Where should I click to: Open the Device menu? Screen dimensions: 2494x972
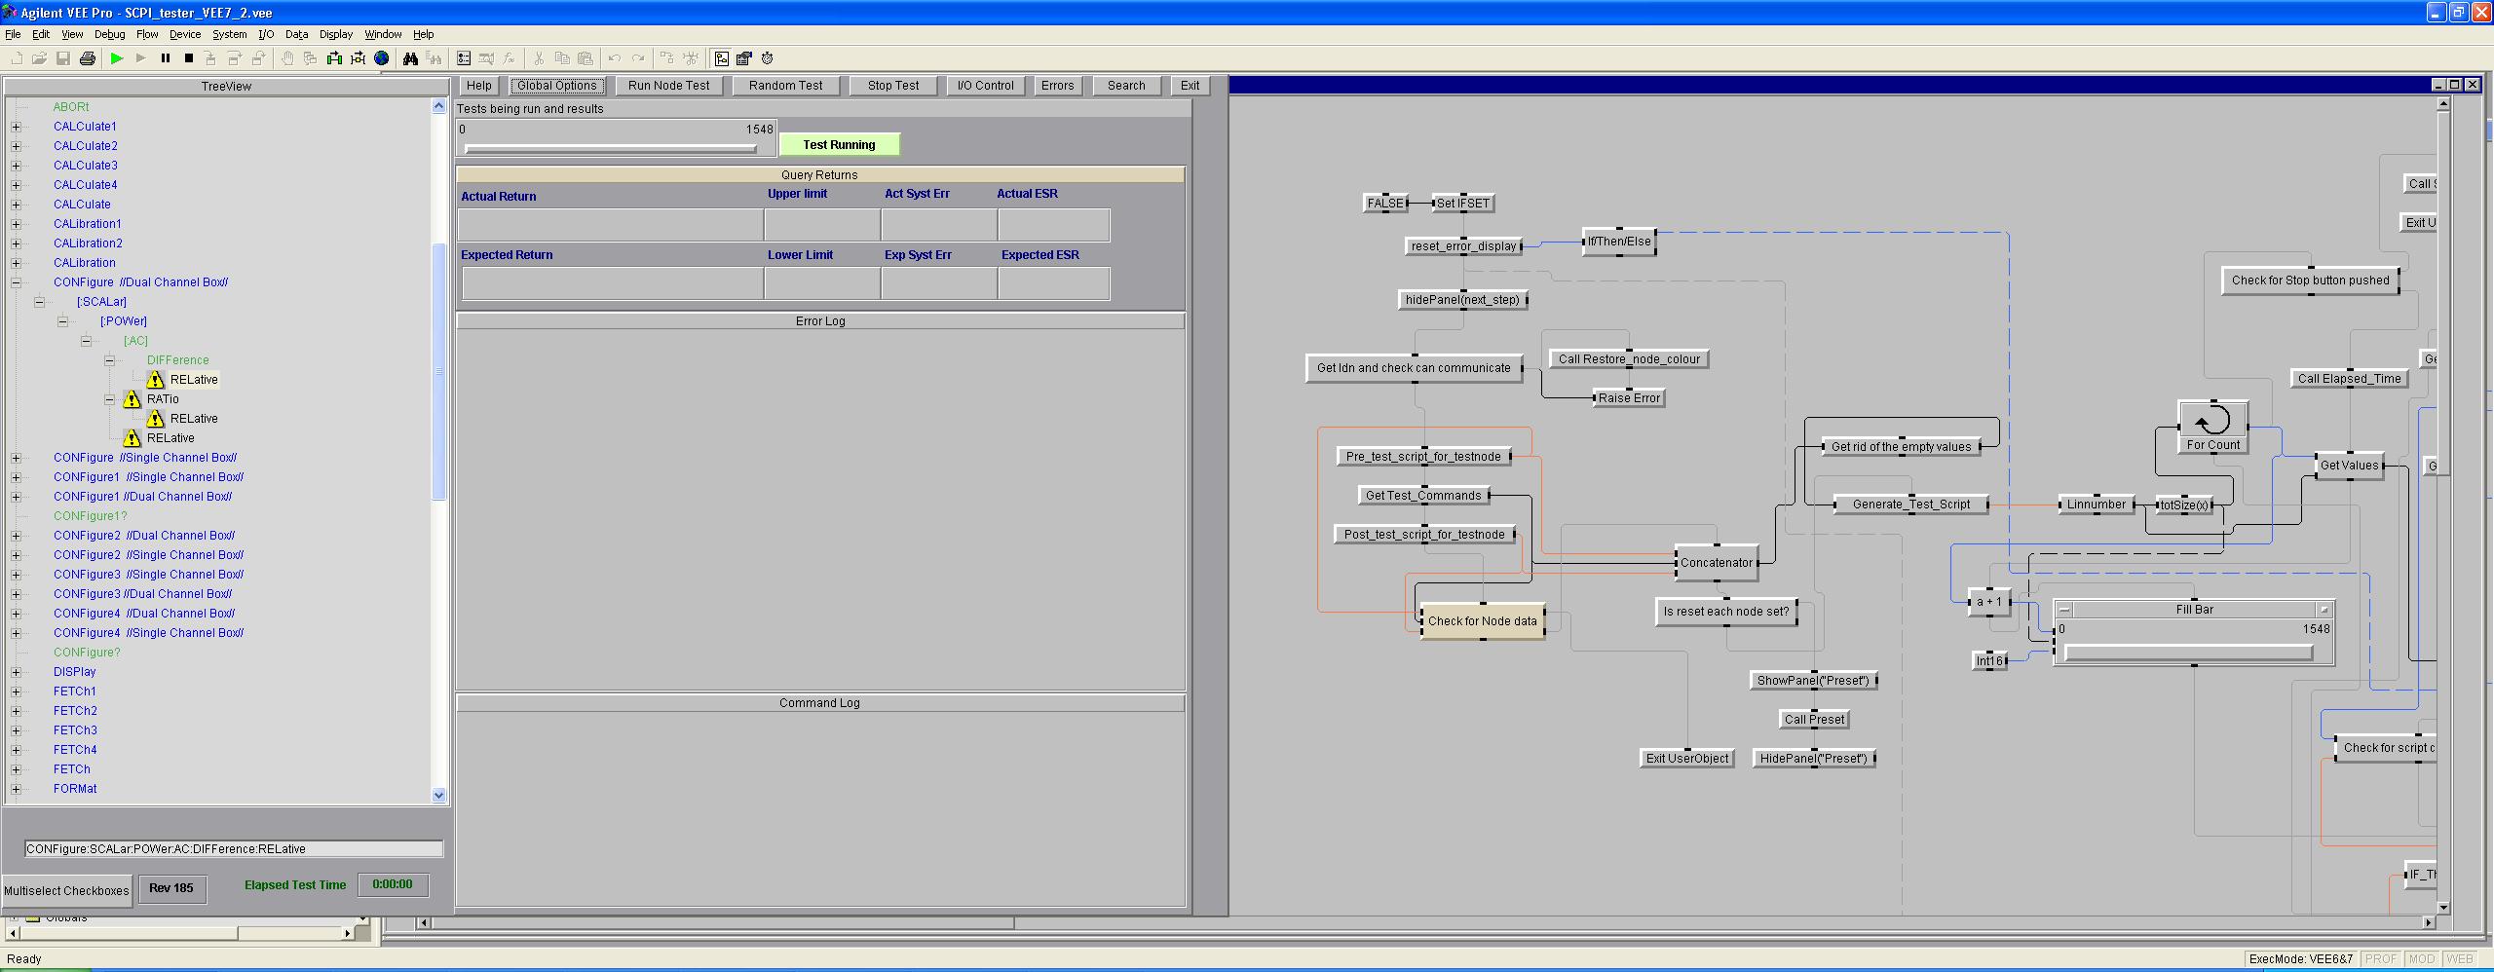pos(185,34)
